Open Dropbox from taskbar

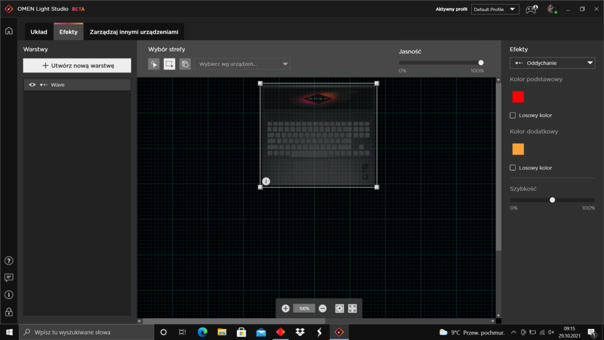point(300,332)
